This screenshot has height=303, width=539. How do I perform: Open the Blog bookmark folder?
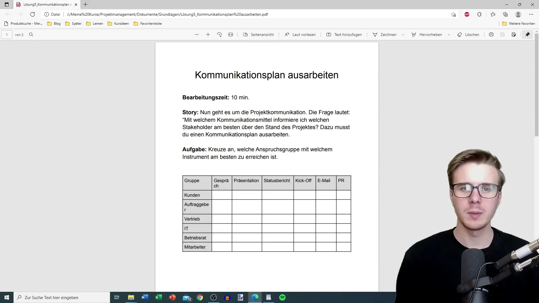54,24
